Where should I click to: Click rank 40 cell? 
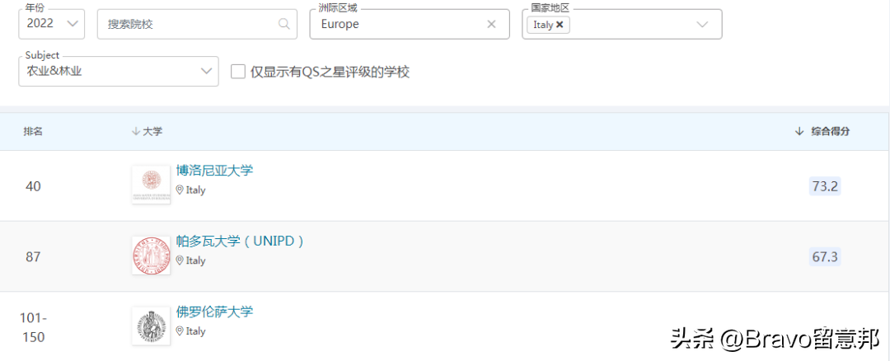coord(33,186)
